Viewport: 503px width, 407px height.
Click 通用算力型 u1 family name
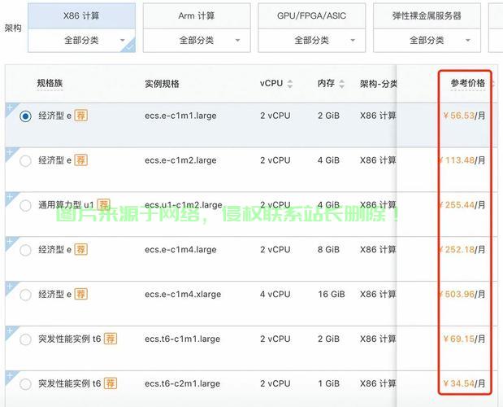click(66, 205)
